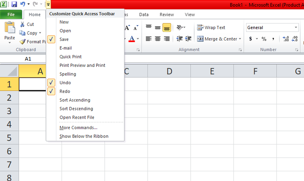Image resolution: width=304 pixels, height=181 pixels.
Task: Click the Name Box showing A1
Action: tap(28, 59)
